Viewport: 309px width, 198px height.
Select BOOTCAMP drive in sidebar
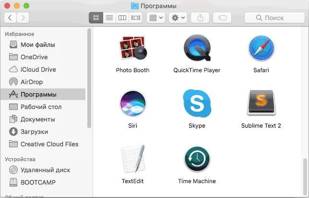pos(43,182)
